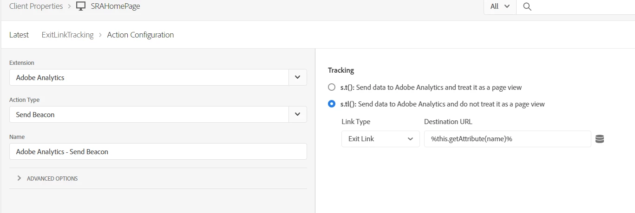Click the chevron arrow button next to Send Beacon
The image size is (635, 213).
[x=298, y=114]
